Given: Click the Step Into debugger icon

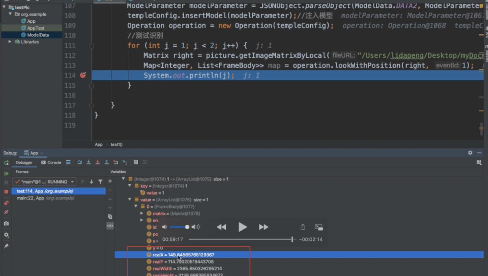Looking at the screenshot, I should coord(89,162).
